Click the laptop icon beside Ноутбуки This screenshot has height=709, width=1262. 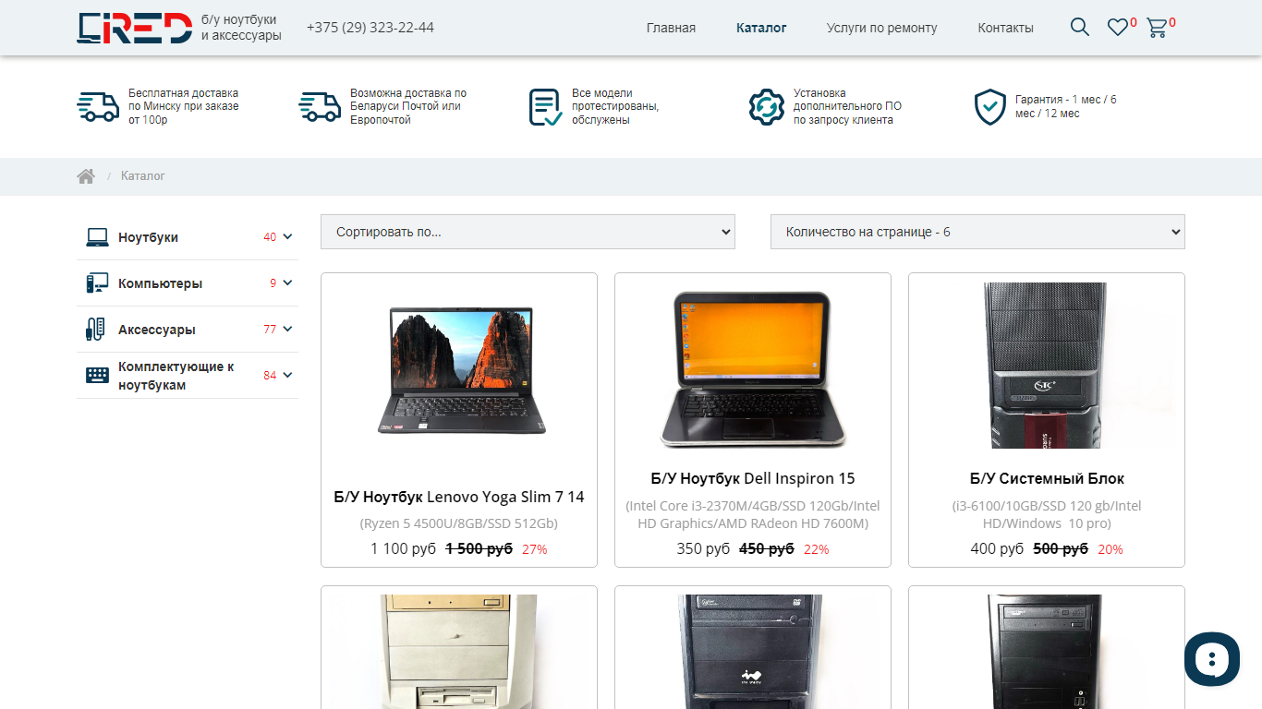[97, 237]
